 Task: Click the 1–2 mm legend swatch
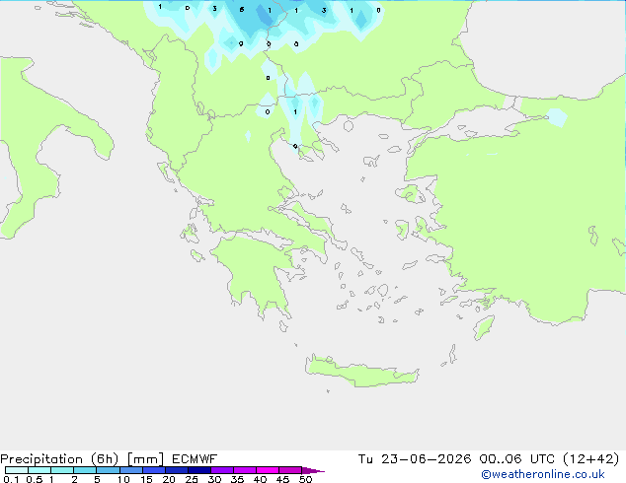[x=62, y=470]
